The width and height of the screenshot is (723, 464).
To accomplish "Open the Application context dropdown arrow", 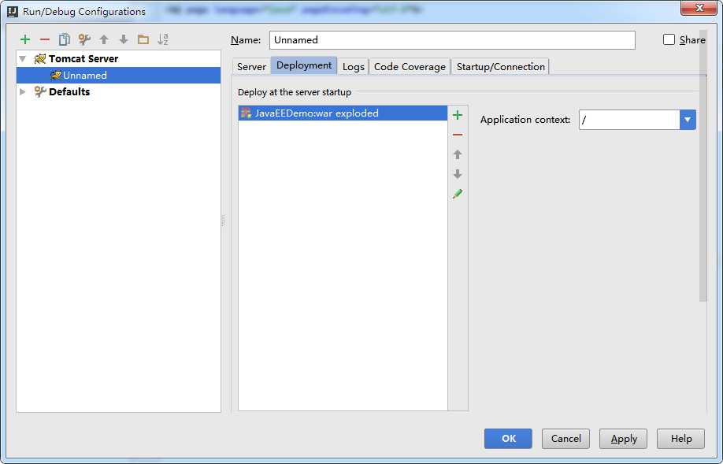I will click(688, 120).
